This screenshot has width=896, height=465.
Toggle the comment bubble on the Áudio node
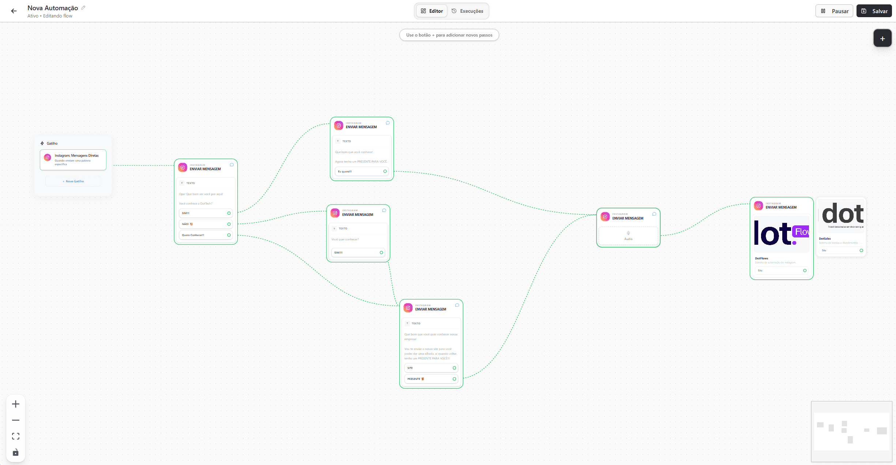point(654,214)
